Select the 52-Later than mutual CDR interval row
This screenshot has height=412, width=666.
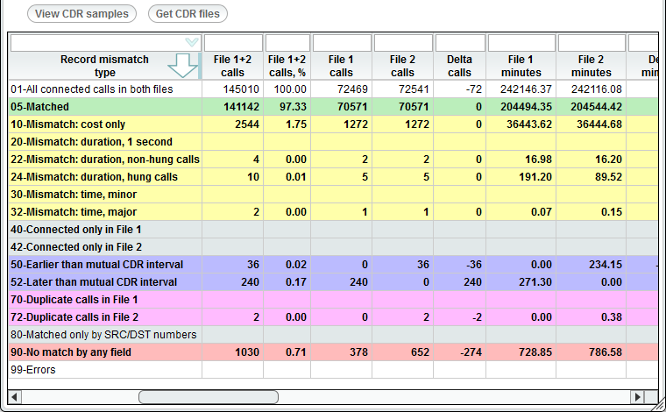[105, 282]
